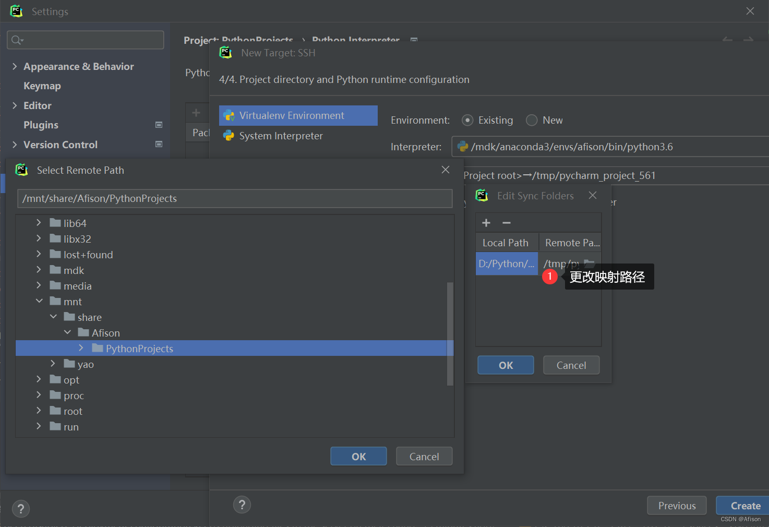The height and width of the screenshot is (527, 769).
Task: Click the Interpreter path field
Action: 610,147
